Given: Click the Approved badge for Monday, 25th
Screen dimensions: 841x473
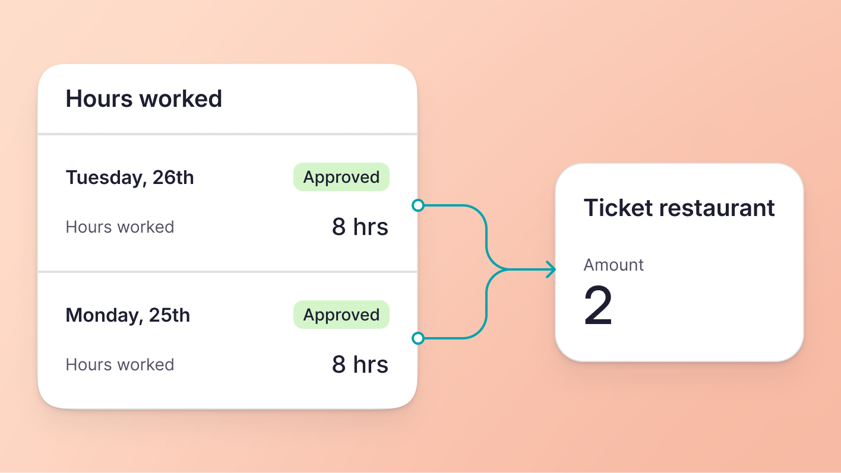Looking at the screenshot, I should click(x=341, y=315).
